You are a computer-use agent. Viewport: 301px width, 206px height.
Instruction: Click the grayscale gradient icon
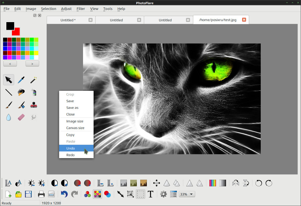click(x=223, y=183)
